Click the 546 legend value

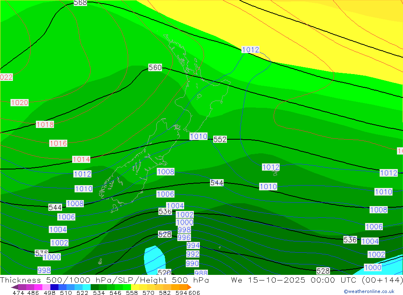[x=115, y=293]
